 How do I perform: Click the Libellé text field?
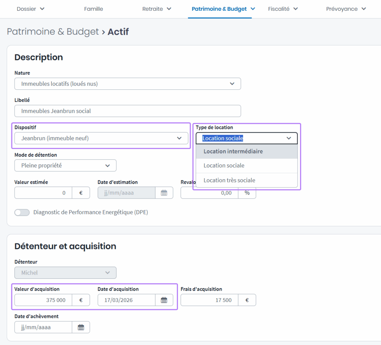[128, 111]
